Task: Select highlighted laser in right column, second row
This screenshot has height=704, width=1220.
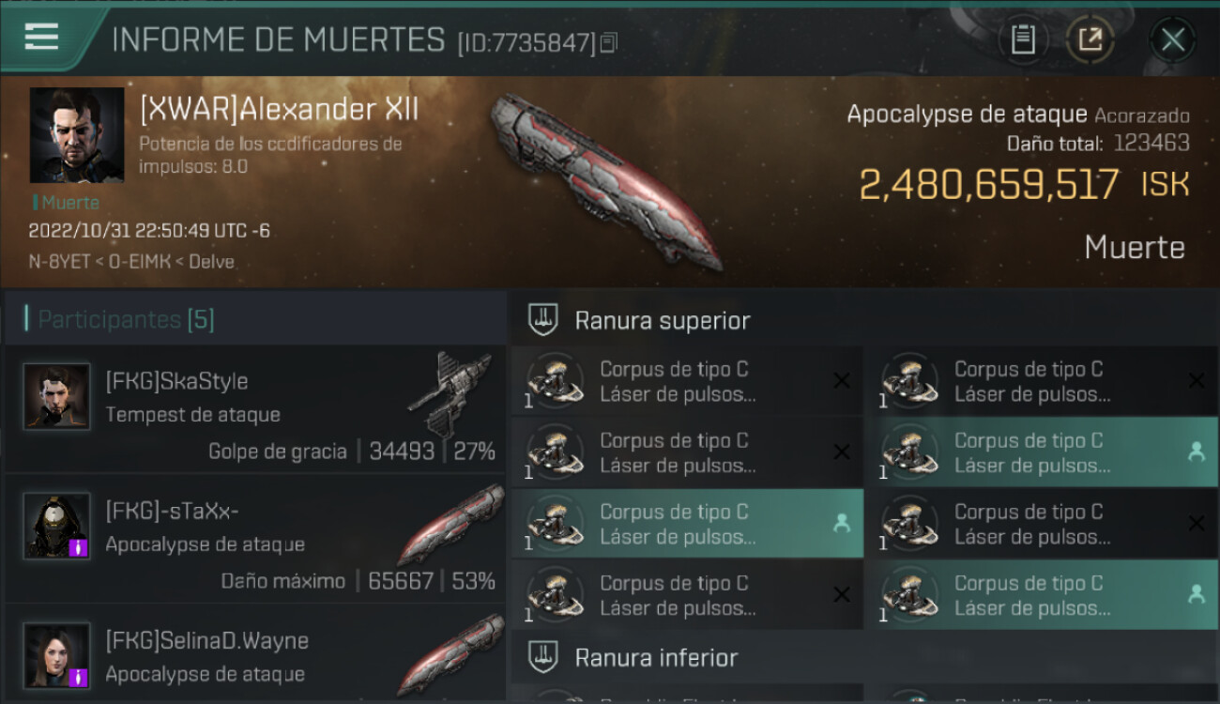Action: tap(1042, 452)
